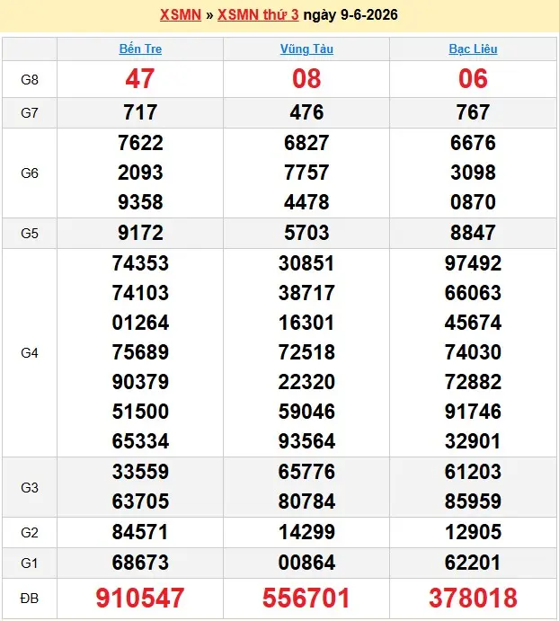Click Bạc Liêu G8 number 06
This screenshot has width=559, height=621.
tap(473, 78)
